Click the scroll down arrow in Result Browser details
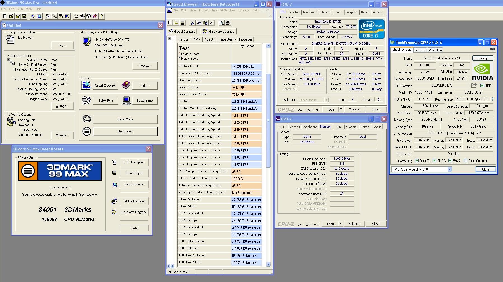The height and width of the screenshot is (282, 503). pyautogui.click(x=268, y=264)
